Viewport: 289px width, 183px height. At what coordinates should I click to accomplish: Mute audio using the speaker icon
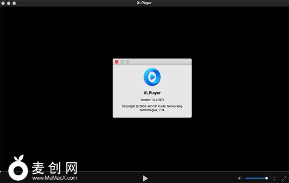pos(240,178)
